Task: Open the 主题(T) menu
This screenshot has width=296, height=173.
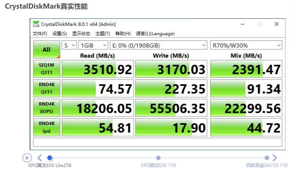Action: coord(103,34)
